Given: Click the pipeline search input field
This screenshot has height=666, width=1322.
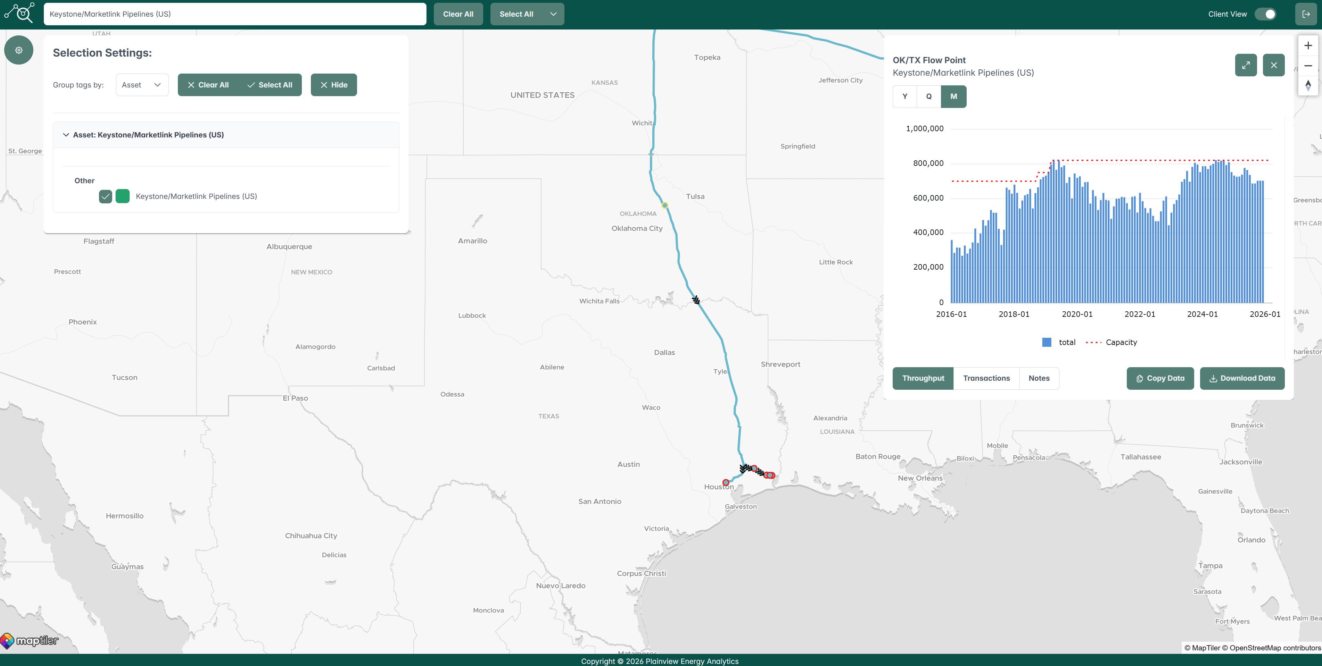Looking at the screenshot, I should coord(234,14).
